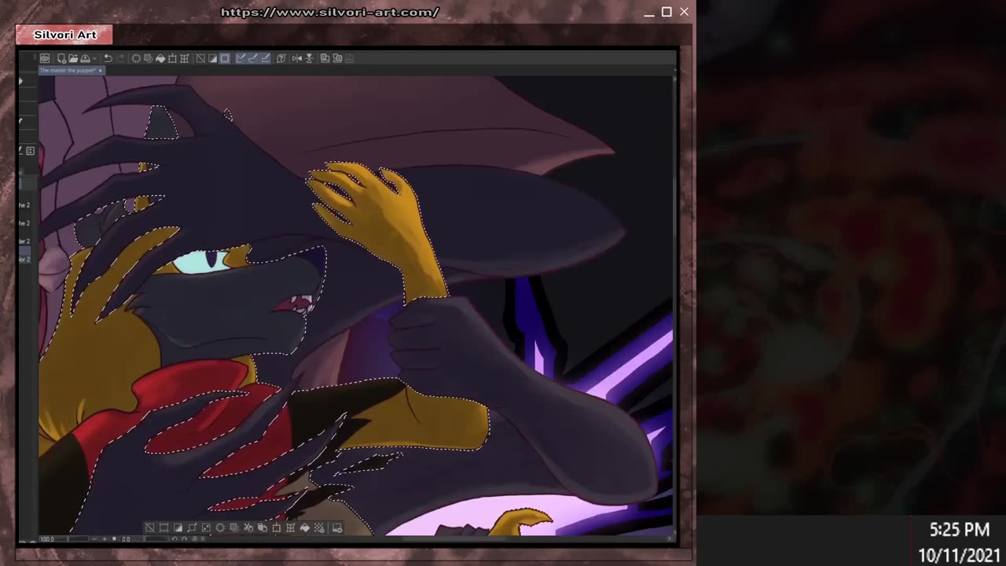
Task: Click the Redo arrow
Action: click(x=121, y=58)
